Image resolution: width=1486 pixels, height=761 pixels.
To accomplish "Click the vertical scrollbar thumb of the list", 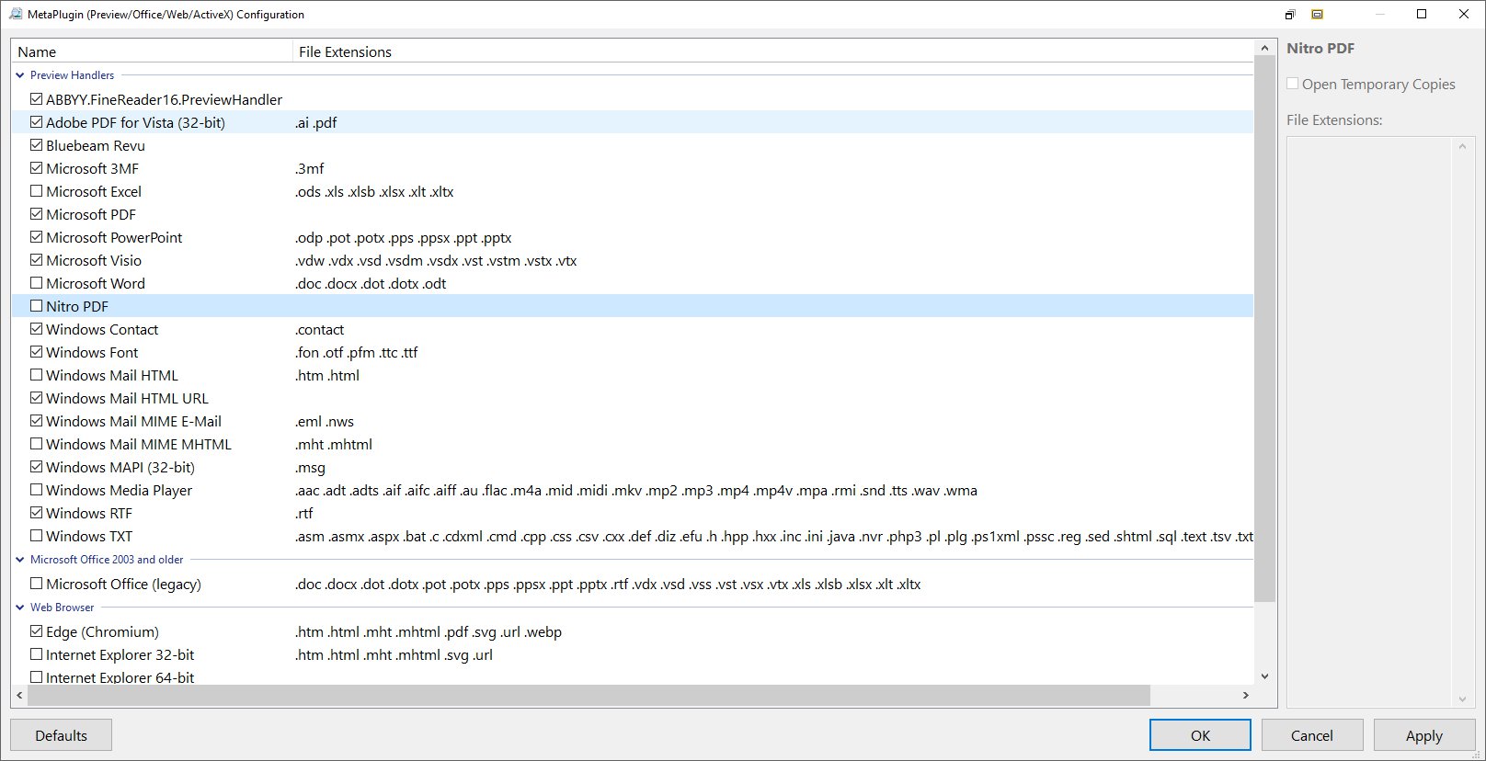I will coord(1265,329).
